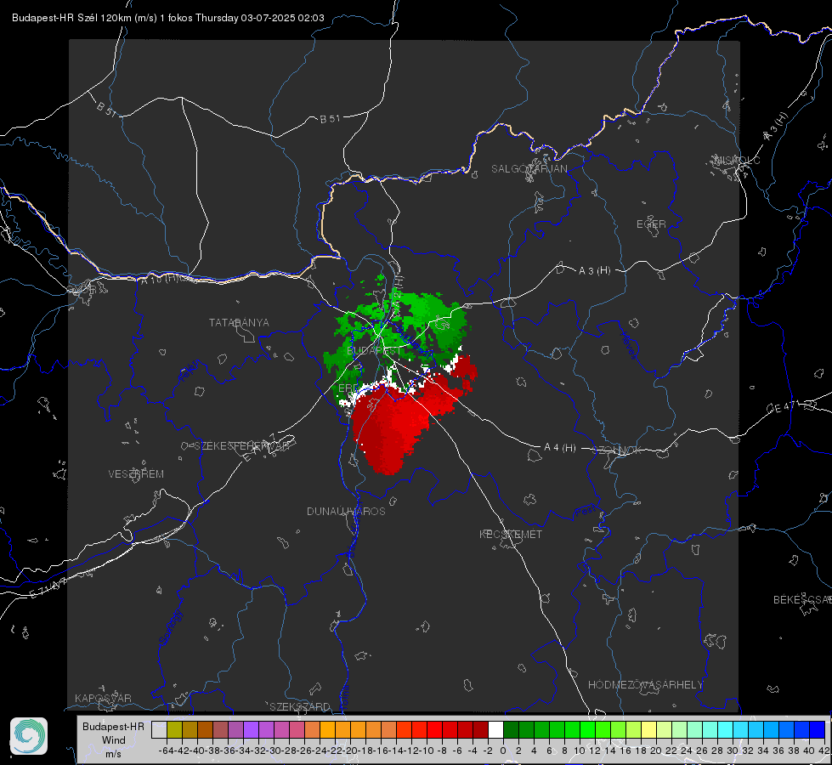Pick the purple swatch between -34 and -32

(251, 729)
